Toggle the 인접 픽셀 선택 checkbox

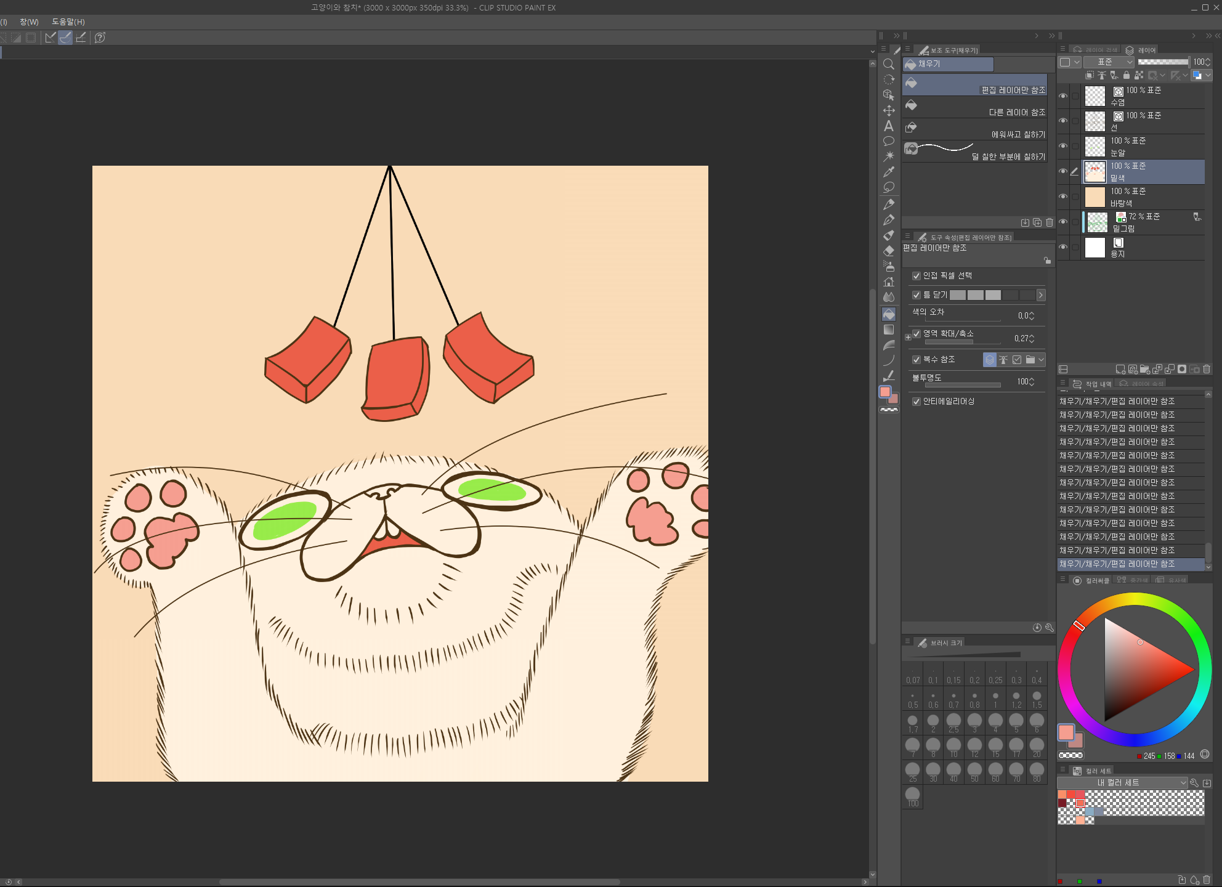tap(916, 276)
